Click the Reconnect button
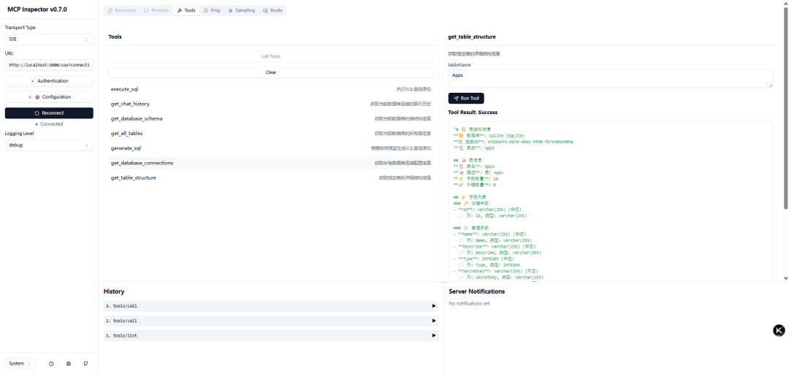Image resolution: width=789 pixels, height=374 pixels. (50, 113)
